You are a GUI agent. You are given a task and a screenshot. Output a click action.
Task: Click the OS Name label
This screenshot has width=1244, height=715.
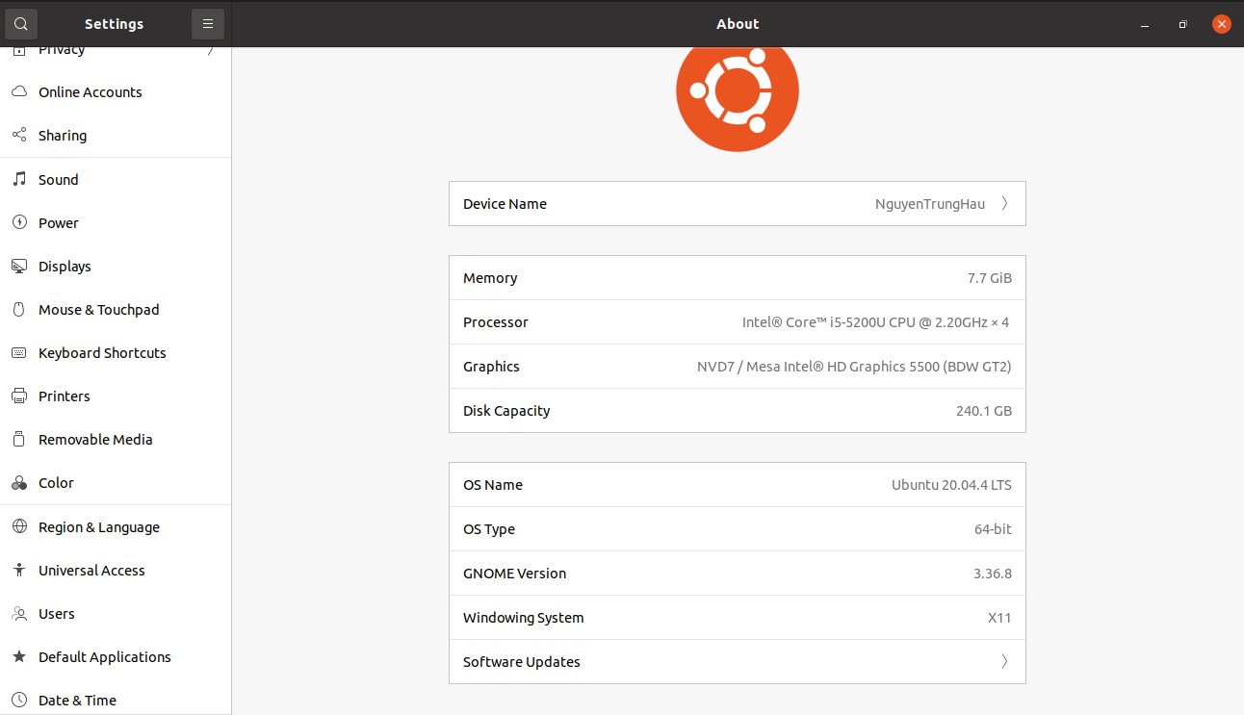(493, 485)
